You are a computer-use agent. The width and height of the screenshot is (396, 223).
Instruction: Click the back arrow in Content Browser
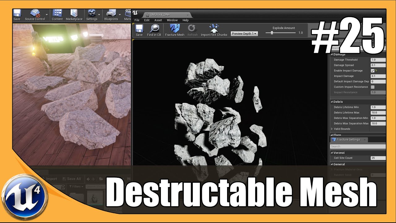point(88,179)
